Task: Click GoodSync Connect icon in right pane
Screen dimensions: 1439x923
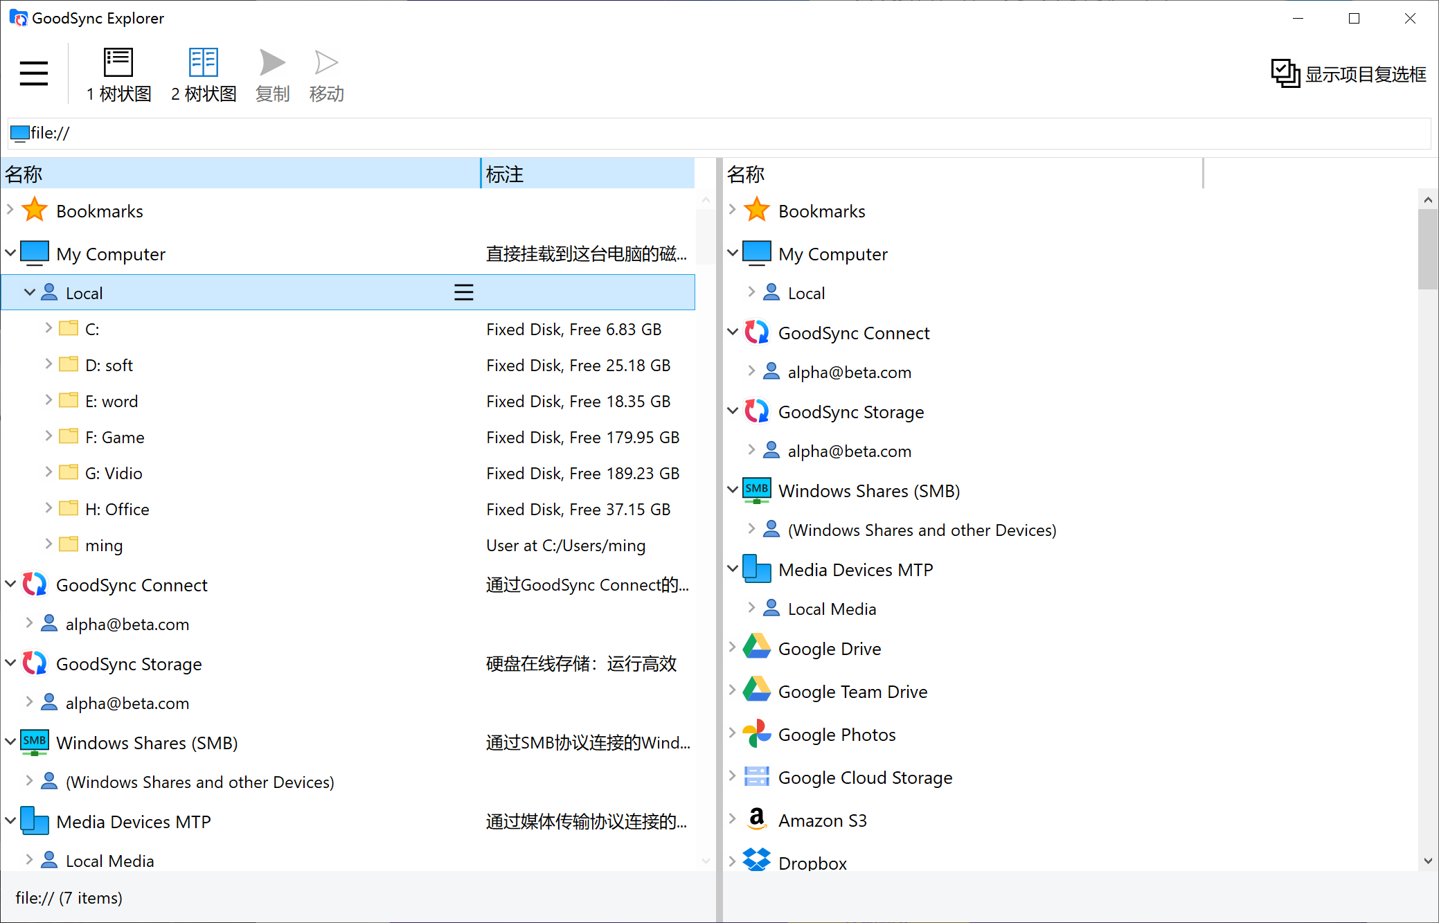Action: click(x=757, y=332)
